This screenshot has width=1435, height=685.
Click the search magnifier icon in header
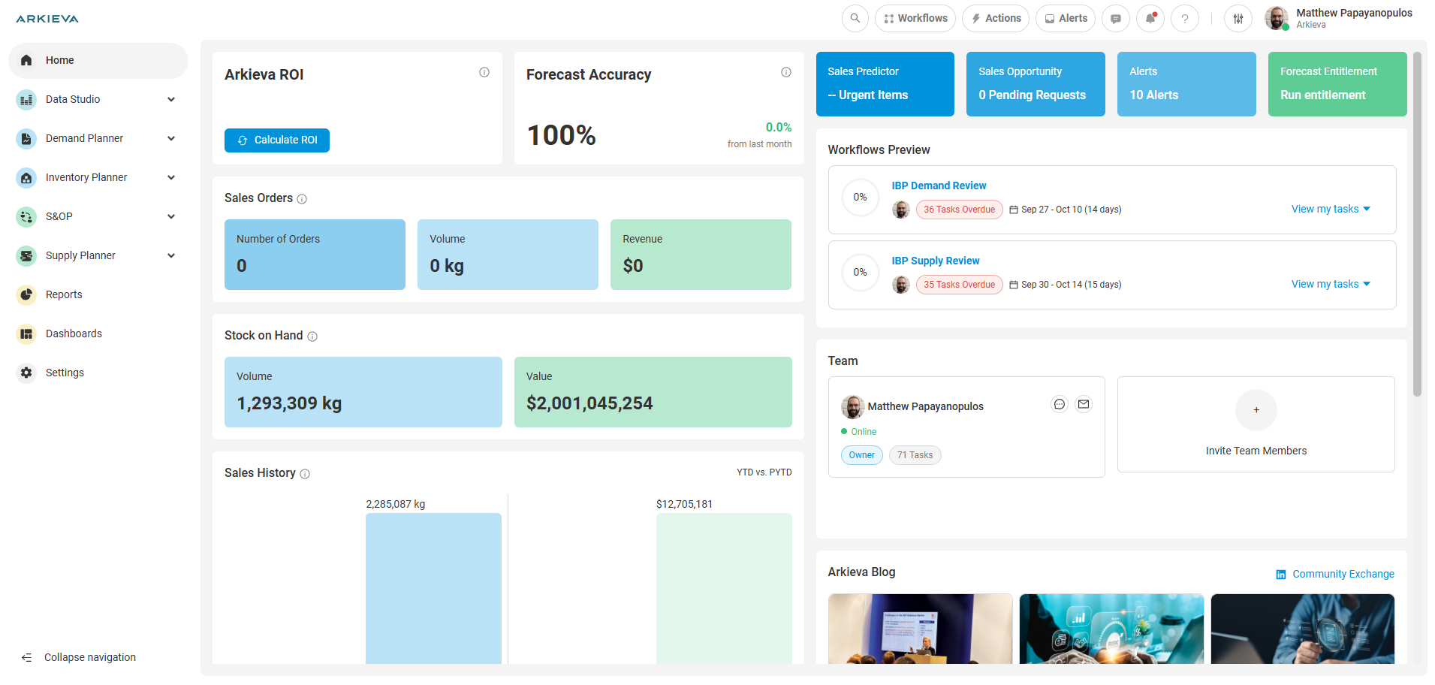coord(855,19)
